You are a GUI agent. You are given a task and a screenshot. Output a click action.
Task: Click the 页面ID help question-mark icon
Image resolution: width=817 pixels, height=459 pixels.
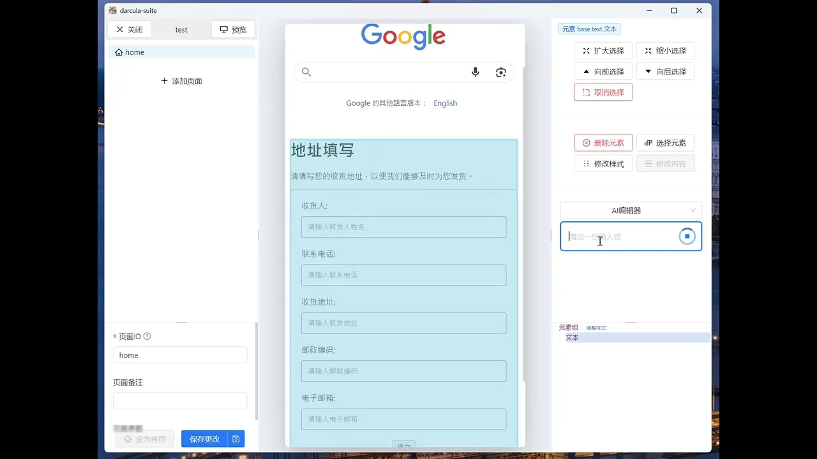[147, 336]
